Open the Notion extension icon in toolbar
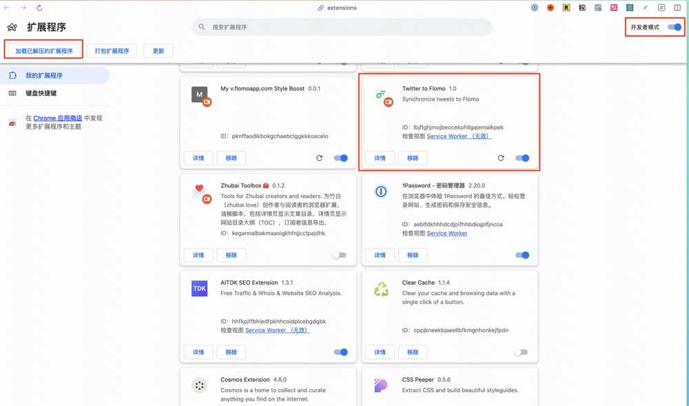The height and width of the screenshot is (406, 689). [x=582, y=8]
